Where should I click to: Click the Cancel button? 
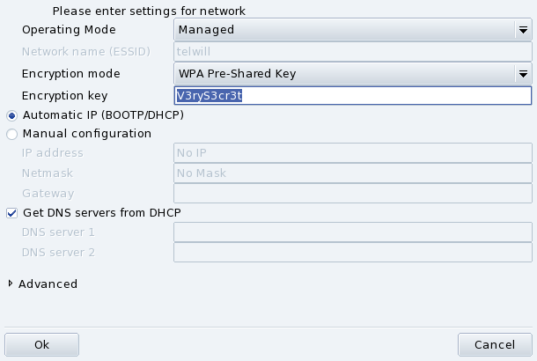click(494, 345)
